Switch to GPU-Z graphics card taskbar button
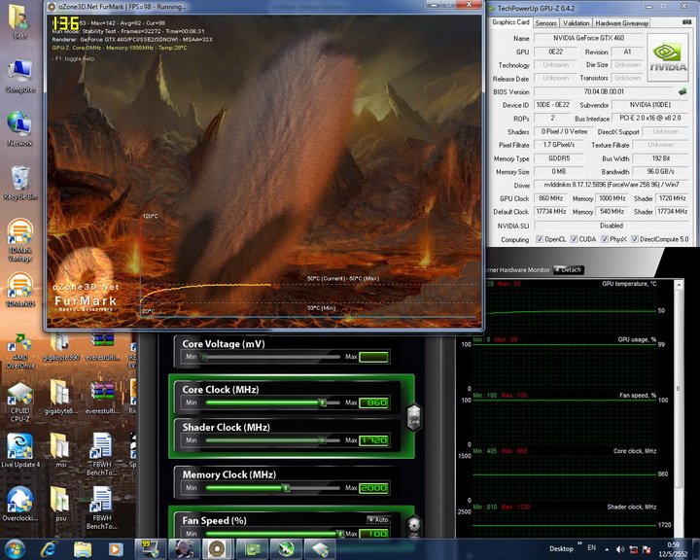Viewport: 700px width, 560px height. pyautogui.click(x=252, y=549)
